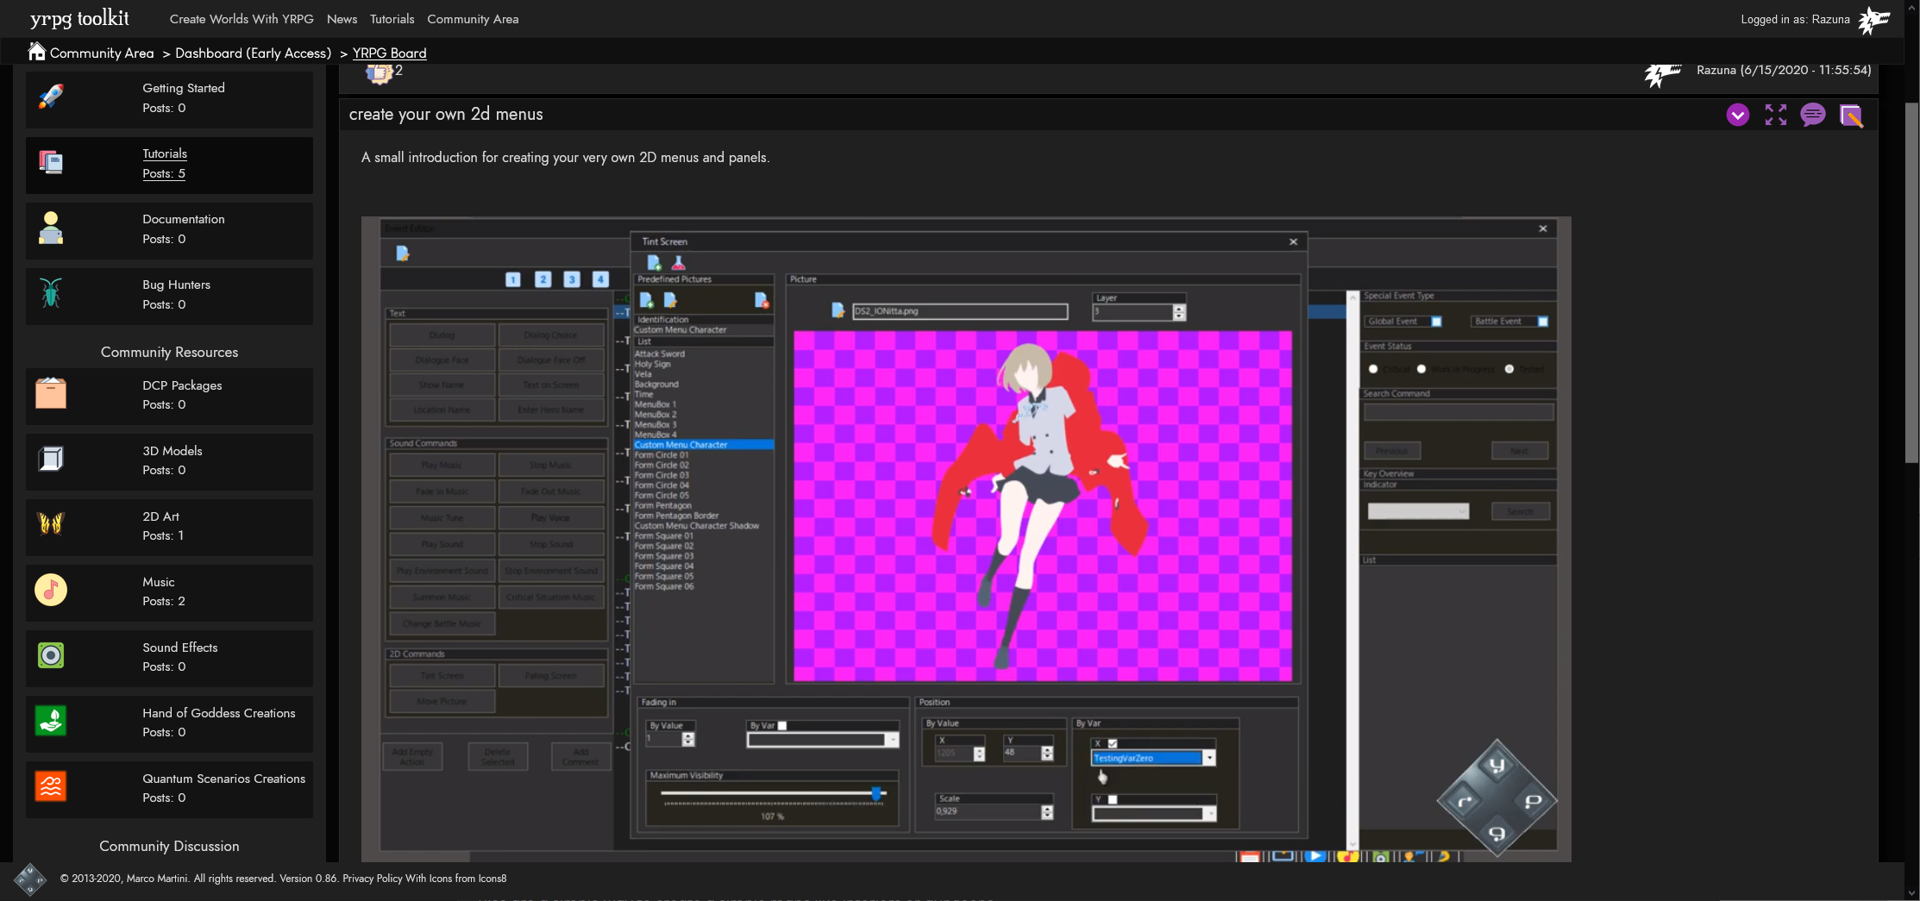Click page tab 1 in event editor
This screenshot has height=901, width=1920.
513,279
